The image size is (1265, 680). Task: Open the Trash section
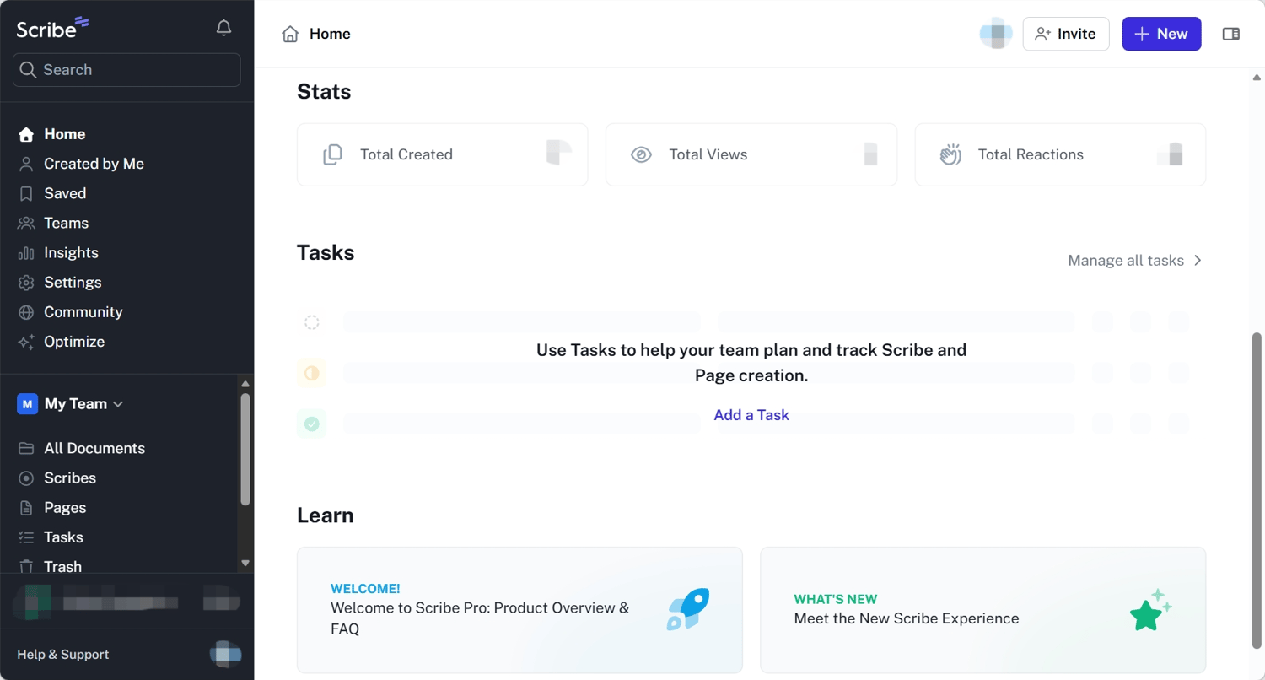63,566
